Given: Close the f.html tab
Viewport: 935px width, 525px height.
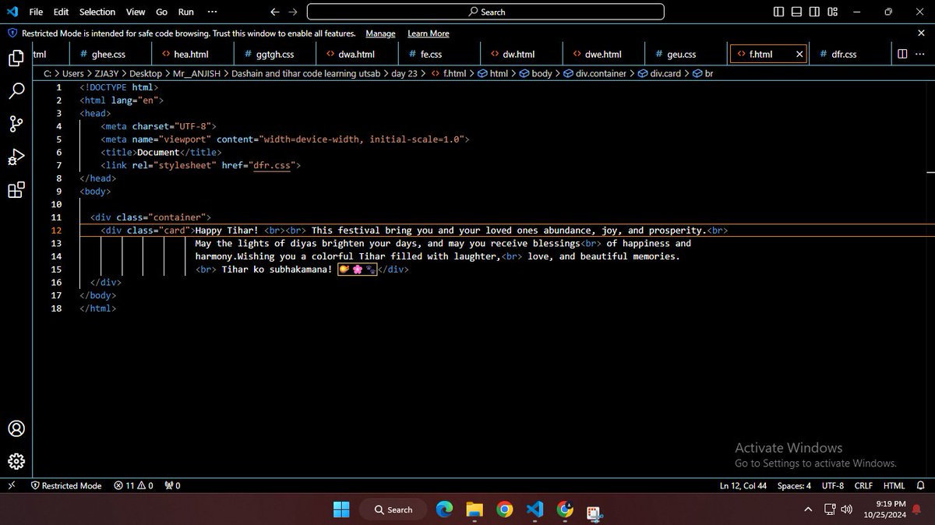Looking at the screenshot, I should click(x=799, y=55).
